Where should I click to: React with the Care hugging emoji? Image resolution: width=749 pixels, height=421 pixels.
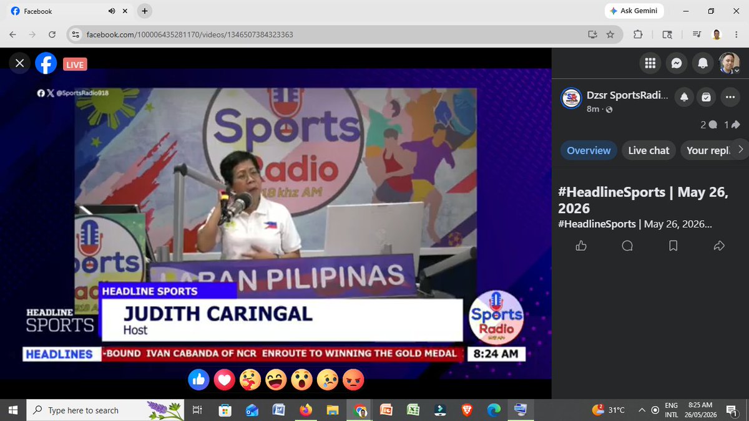click(250, 379)
